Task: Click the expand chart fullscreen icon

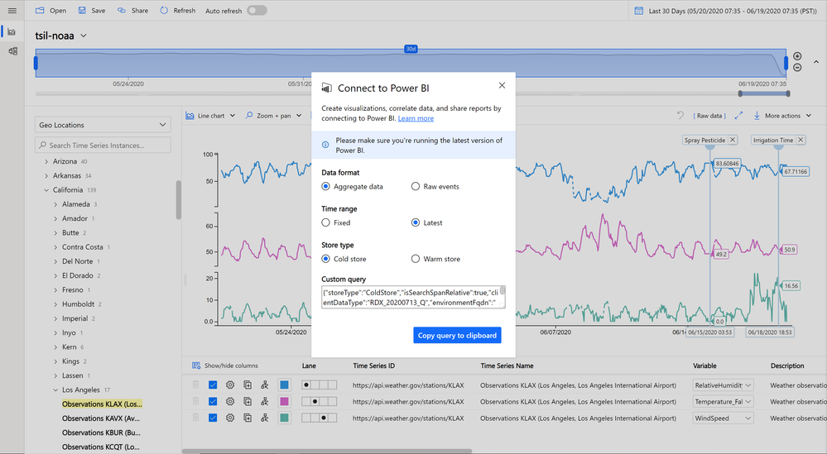Action: (738, 115)
